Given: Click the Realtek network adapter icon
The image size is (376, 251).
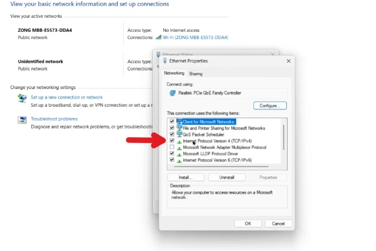Looking at the screenshot, I should 172,93.
